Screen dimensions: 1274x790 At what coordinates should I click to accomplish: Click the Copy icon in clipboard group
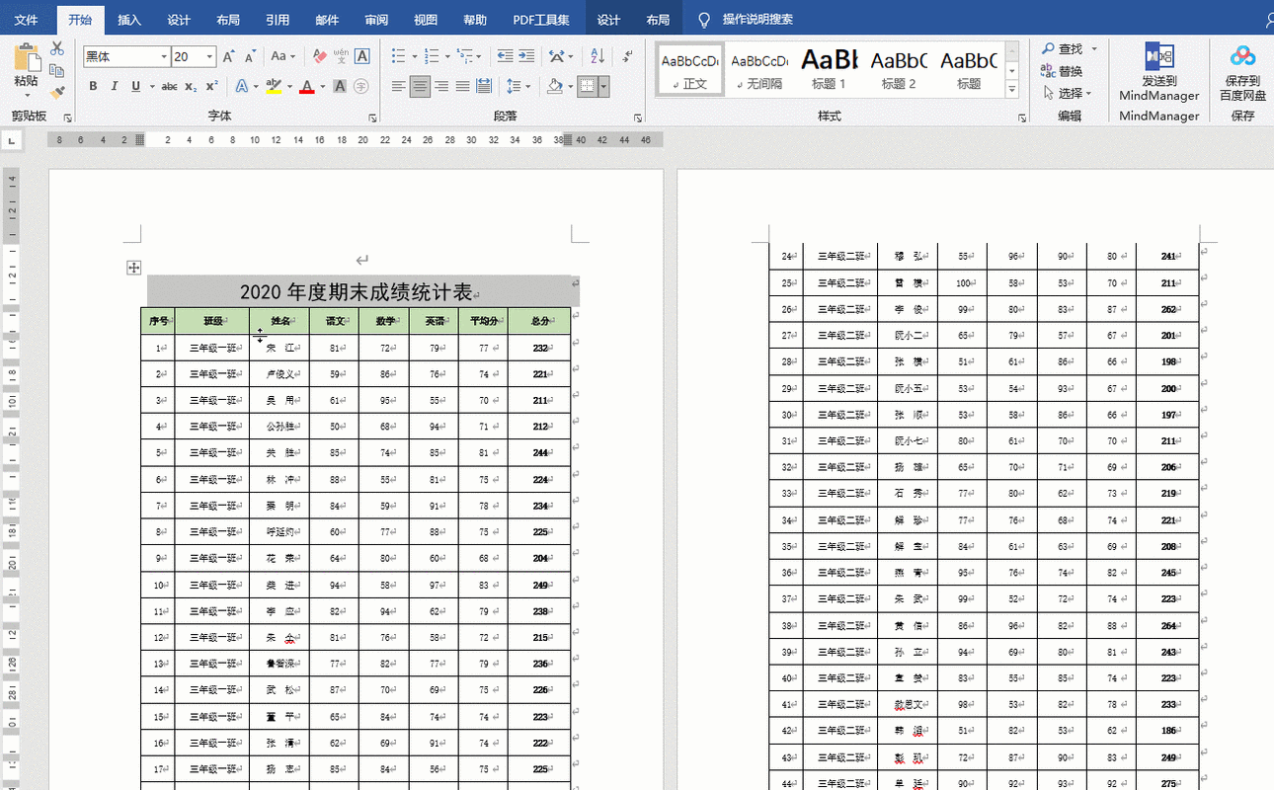[x=56, y=70]
